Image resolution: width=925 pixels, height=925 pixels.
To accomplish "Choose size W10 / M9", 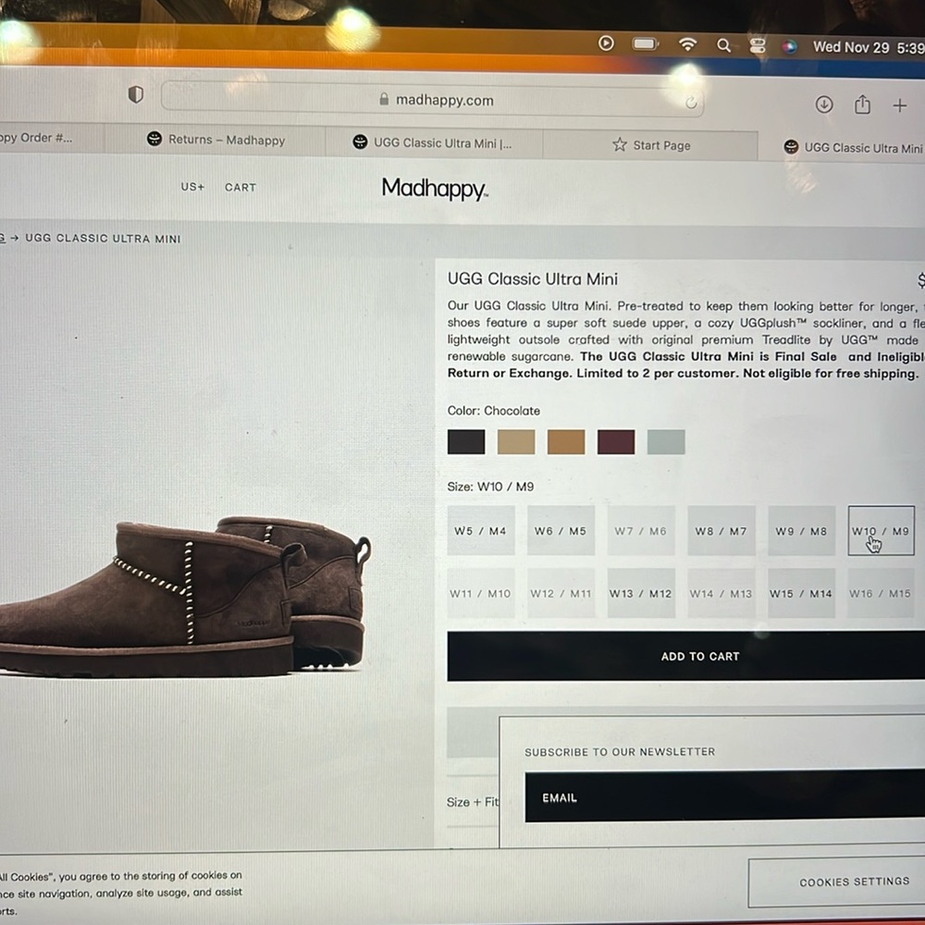I will (x=881, y=531).
